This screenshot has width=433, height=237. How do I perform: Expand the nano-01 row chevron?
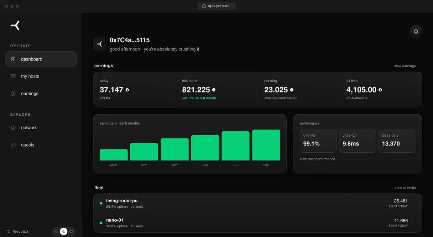(413, 223)
